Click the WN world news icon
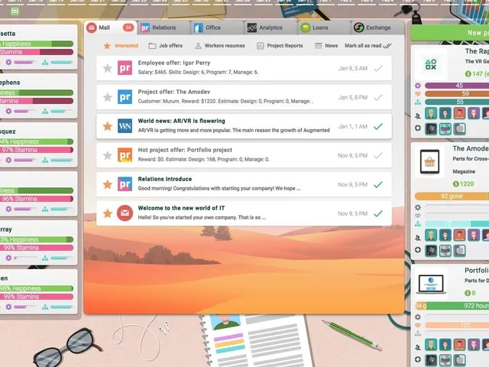 pyautogui.click(x=125, y=126)
